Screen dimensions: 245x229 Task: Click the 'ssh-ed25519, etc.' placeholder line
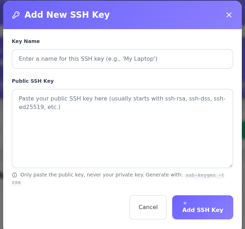point(39,107)
